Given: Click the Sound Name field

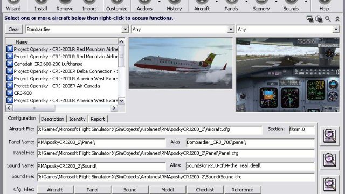Looking at the screenshot, I should (101, 166).
